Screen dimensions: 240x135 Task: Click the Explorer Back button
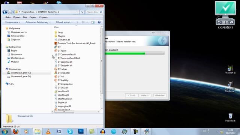(5, 12)
